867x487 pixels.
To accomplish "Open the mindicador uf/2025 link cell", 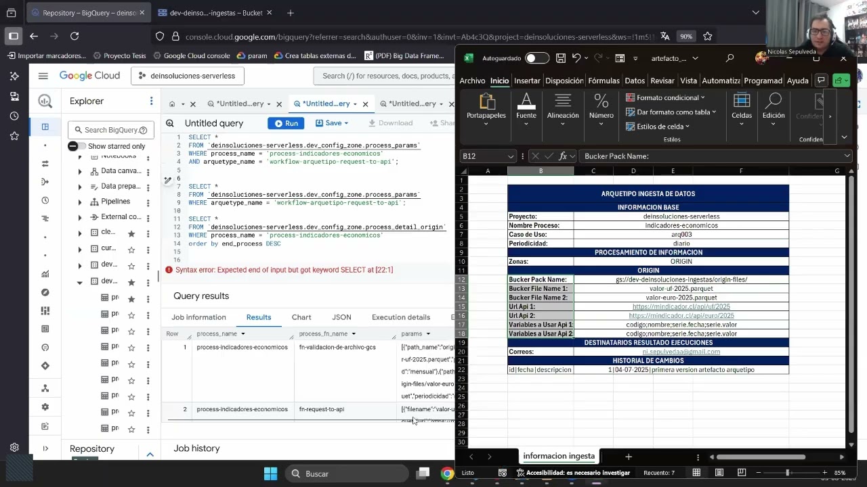I will click(681, 306).
